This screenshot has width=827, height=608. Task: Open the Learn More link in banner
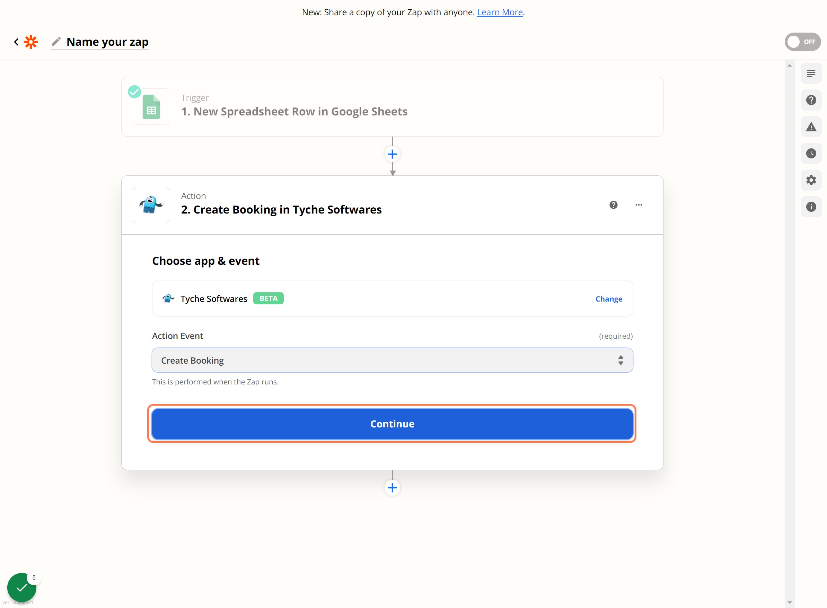(x=500, y=12)
